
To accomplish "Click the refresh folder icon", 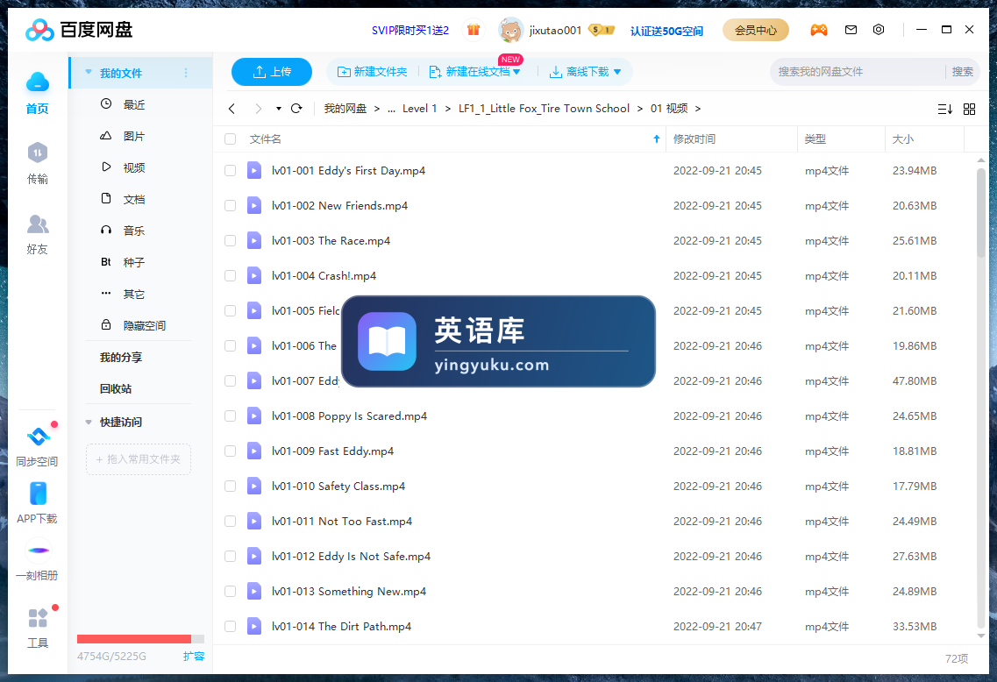I will click(296, 109).
